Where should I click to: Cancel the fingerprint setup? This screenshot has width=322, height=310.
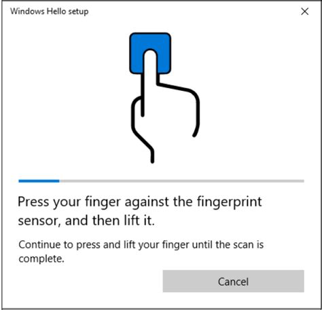(x=233, y=281)
